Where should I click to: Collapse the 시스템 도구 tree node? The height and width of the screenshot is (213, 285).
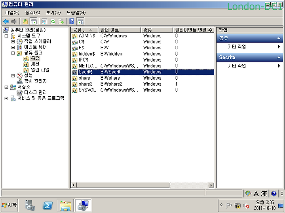coord(6,36)
